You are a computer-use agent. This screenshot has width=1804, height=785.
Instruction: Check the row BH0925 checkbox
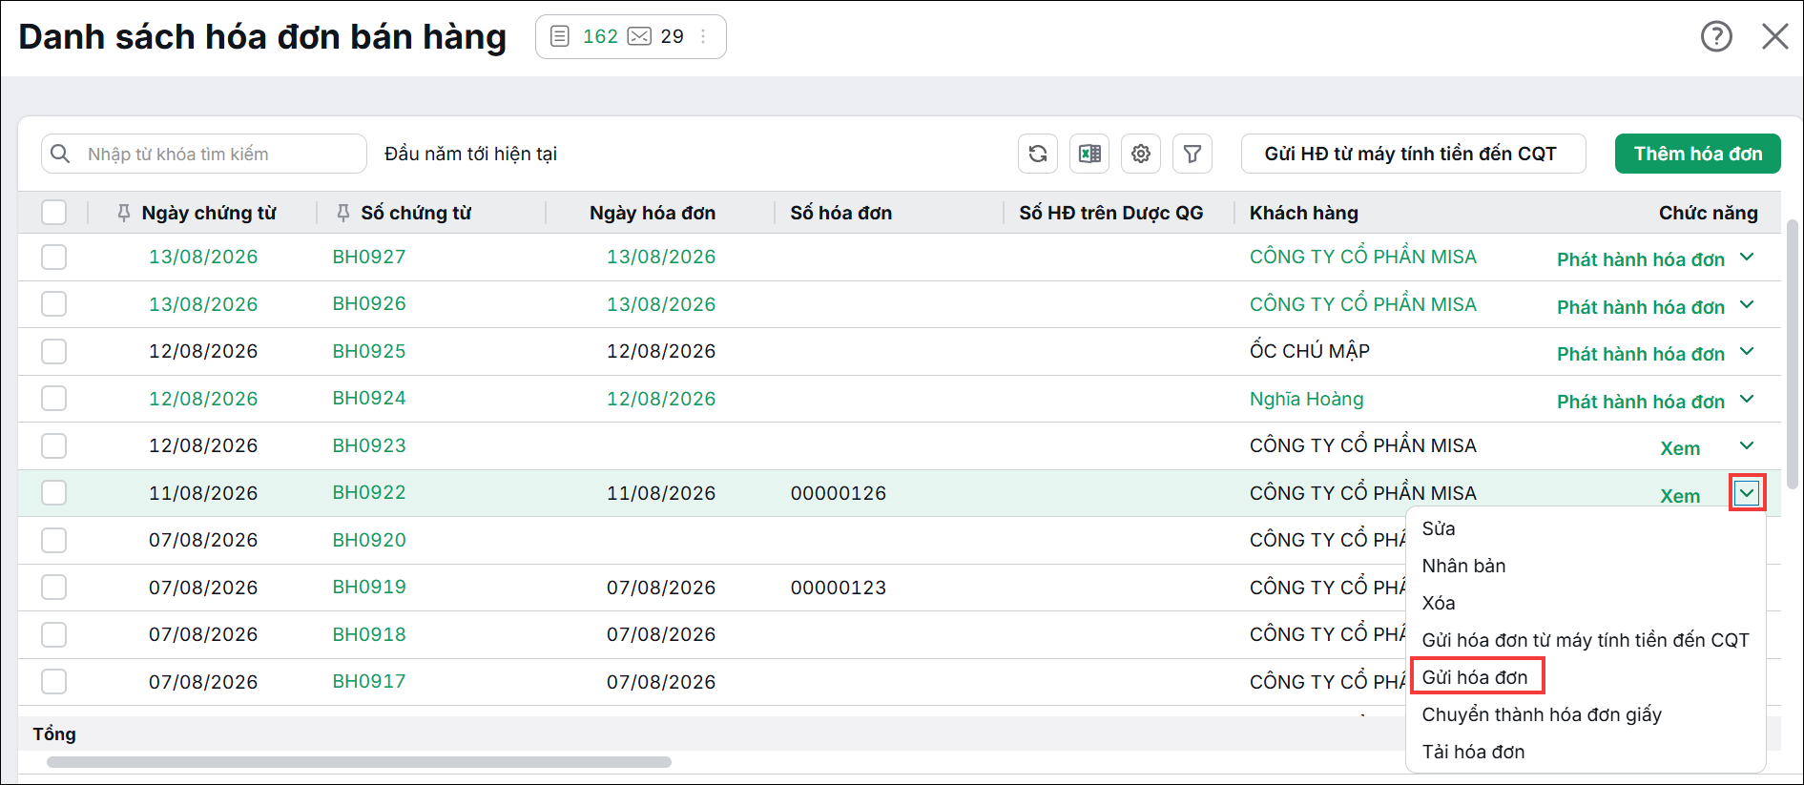(x=54, y=351)
